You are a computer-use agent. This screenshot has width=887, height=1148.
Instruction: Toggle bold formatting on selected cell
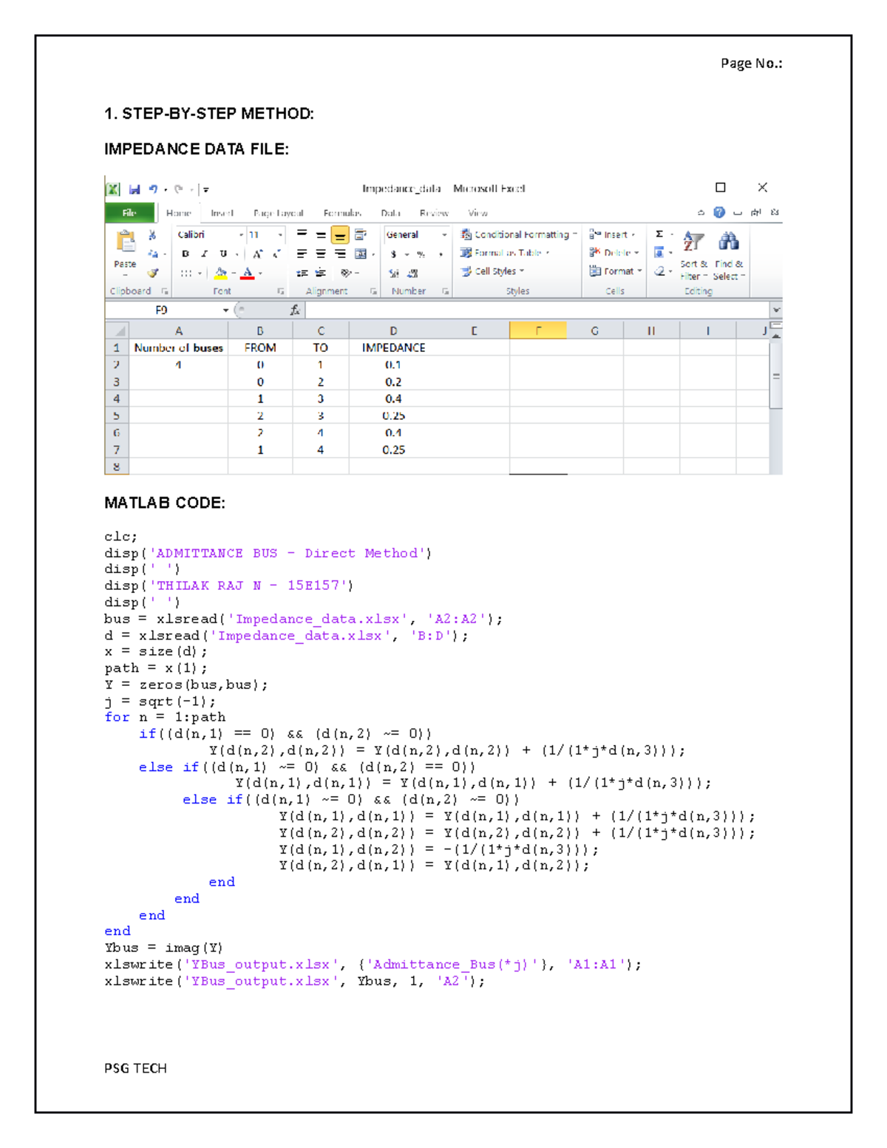click(185, 255)
